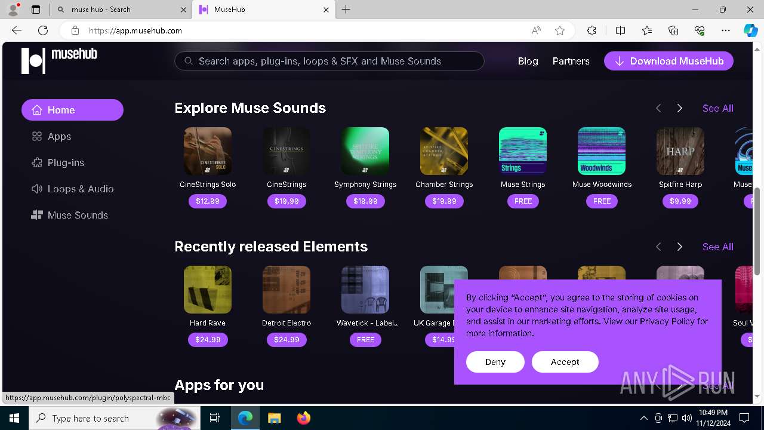Click the FREE button under Wavetick
Image resolution: width=764 pixels, height=430 pixels.
(x=365, y=340)
